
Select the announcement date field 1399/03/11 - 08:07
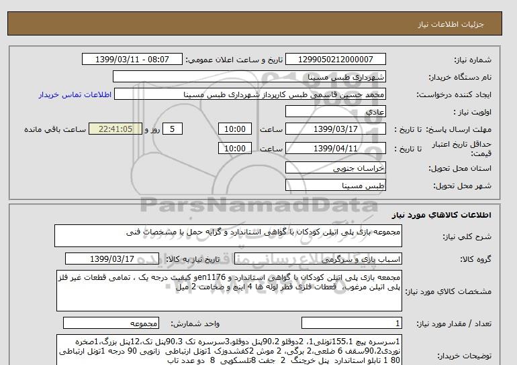tap(132, 60)
